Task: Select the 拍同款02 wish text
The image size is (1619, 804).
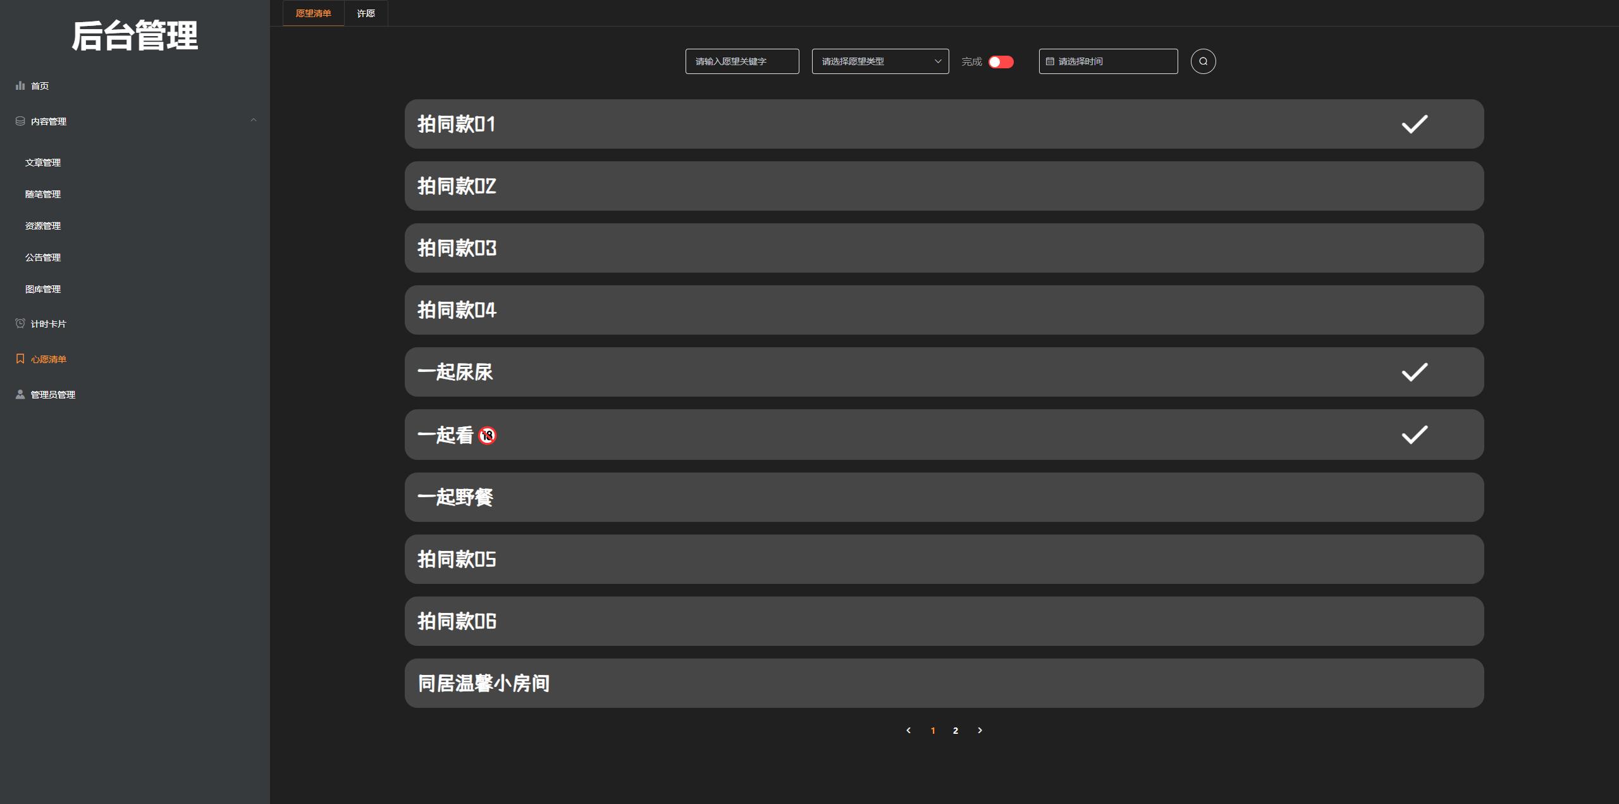Action: click(x=457, y=186)
